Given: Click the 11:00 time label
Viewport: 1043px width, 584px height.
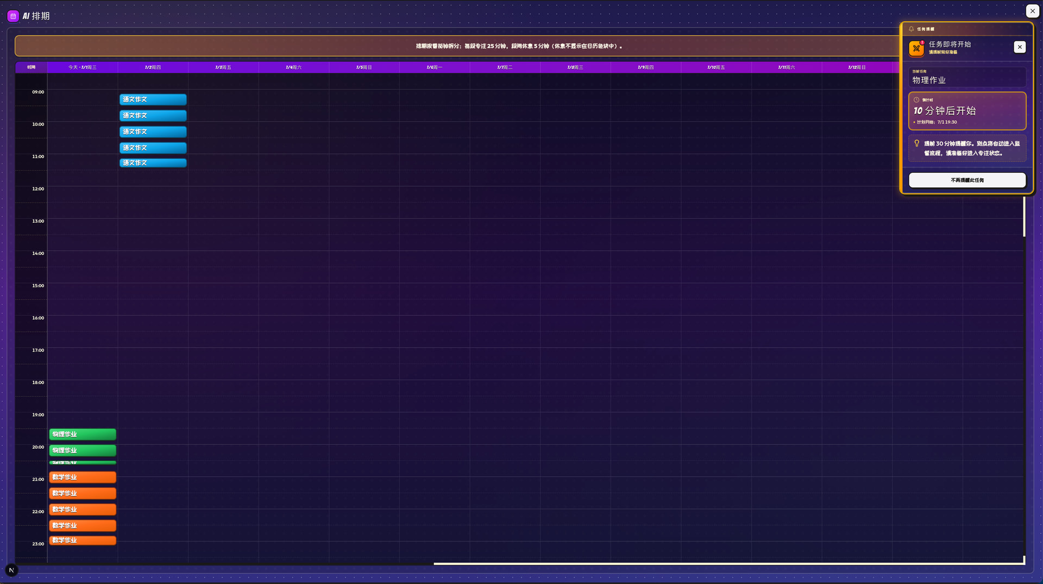Looking at the screenshot, I should point(38,157).
